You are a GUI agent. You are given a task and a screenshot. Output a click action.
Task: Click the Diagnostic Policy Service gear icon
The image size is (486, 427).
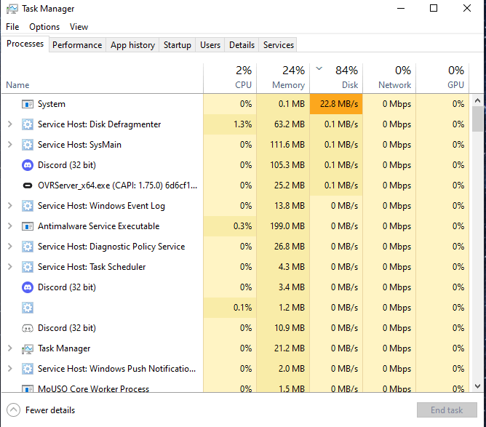[x=28, y=247]
